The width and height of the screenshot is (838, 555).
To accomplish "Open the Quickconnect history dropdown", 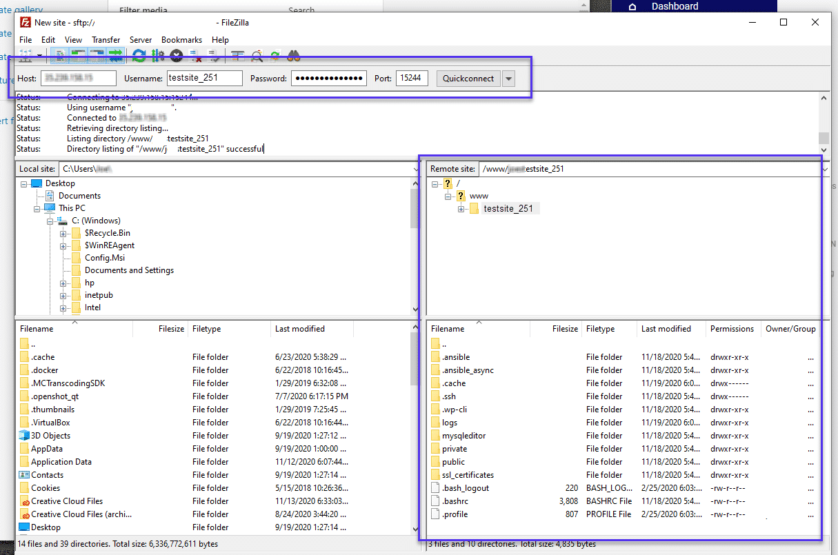I will coord(508,78).
